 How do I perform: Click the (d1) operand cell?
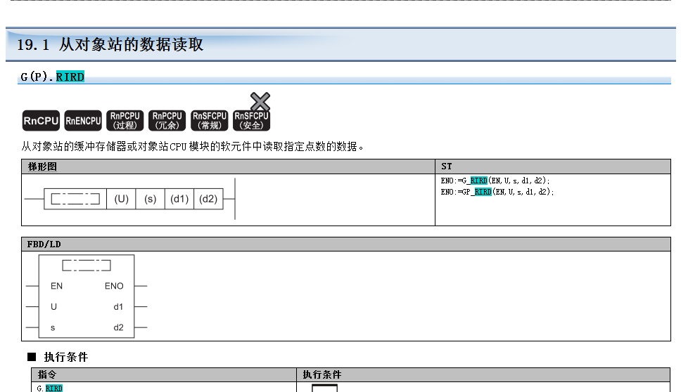(179, 199)
